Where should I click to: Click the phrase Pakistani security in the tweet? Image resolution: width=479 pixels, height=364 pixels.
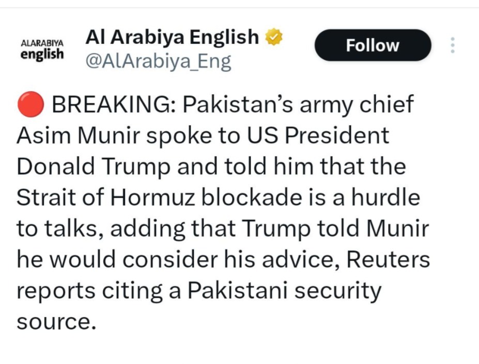coord(284,290)
